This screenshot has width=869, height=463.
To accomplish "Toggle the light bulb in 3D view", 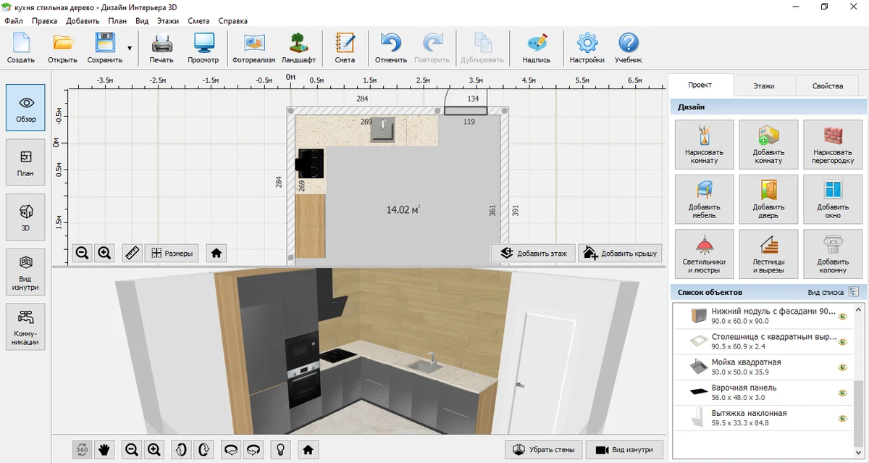I will click(280, 449).
